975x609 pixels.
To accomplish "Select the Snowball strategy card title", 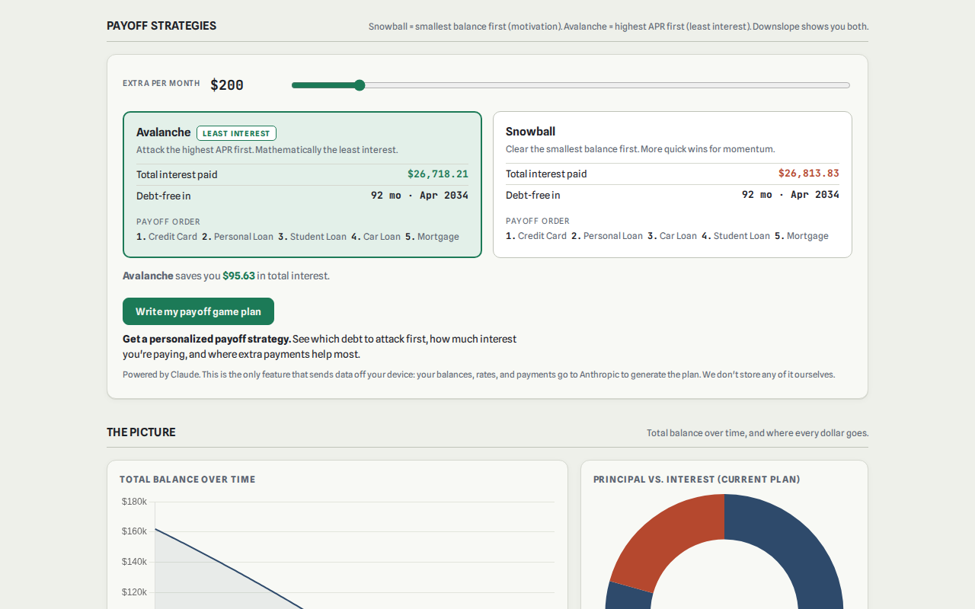I will 530,132.
